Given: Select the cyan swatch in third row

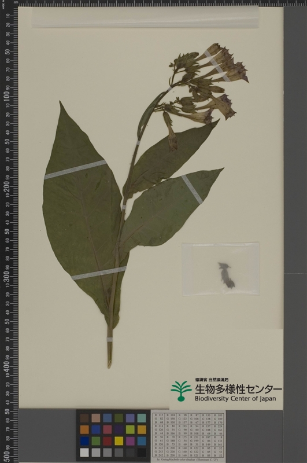Looking at the screenshot, I should (142, 441).
